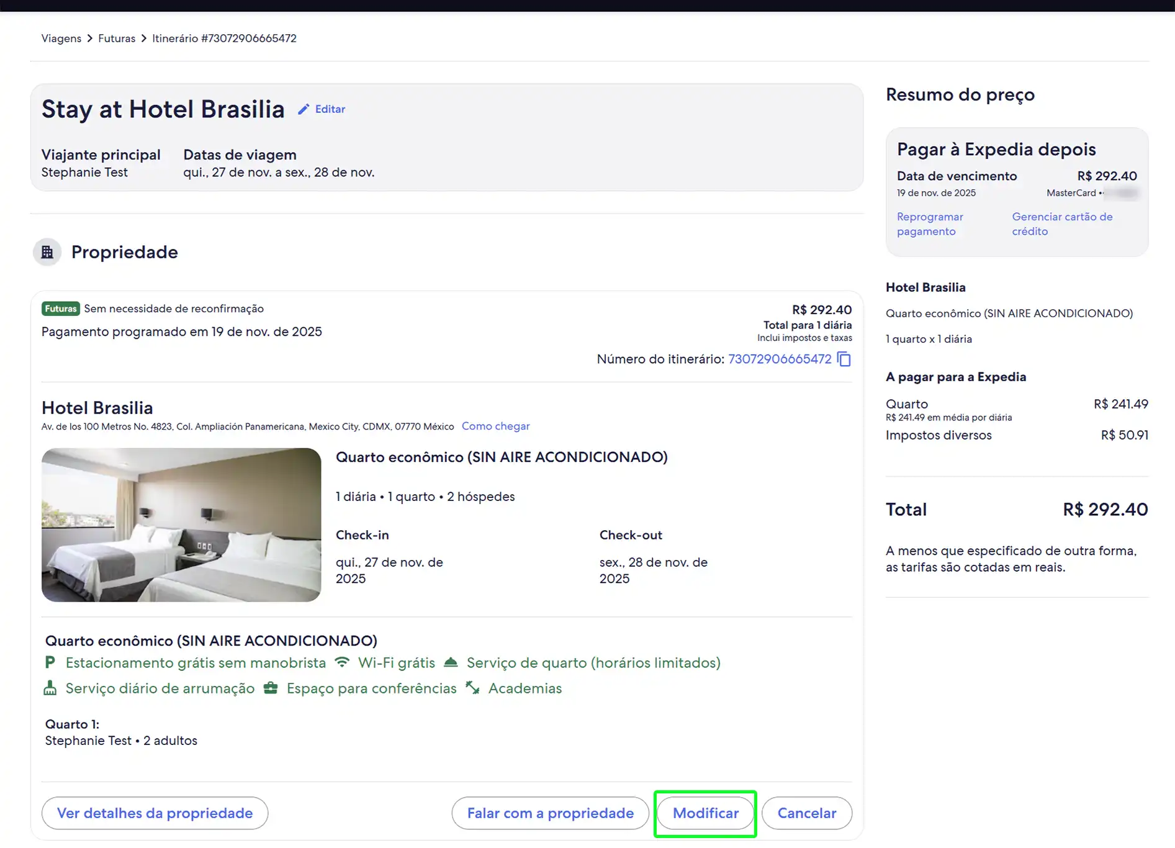Screen dimensions: 1175x848
Task: Click the pencil edit icon beside trip title
Action: (303, 109)
